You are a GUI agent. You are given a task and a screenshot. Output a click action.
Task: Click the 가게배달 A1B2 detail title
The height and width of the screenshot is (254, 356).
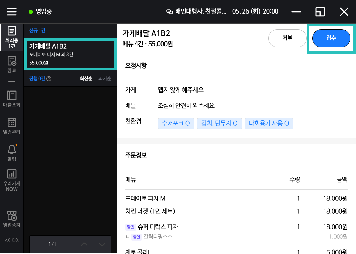(146, 33)
